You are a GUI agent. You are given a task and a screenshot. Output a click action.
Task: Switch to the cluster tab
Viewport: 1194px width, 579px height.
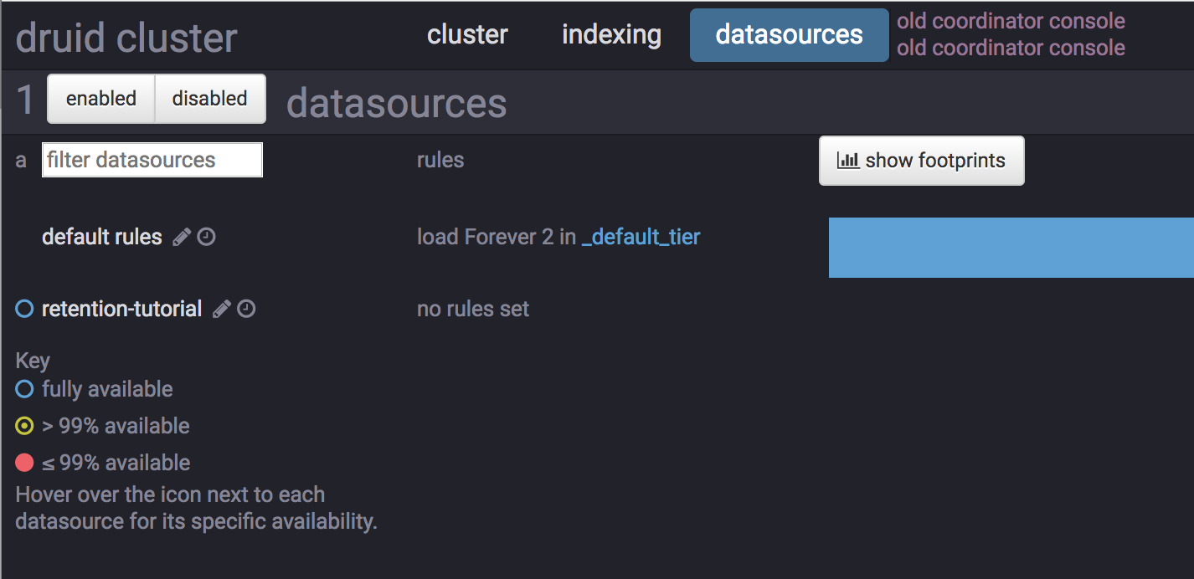(x=467, y=35)
